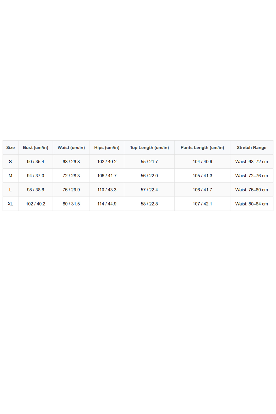The image size is (276, 414).
Task: Click stretch range Waist: 80–84 cm
Action: [x=252, y=204]
